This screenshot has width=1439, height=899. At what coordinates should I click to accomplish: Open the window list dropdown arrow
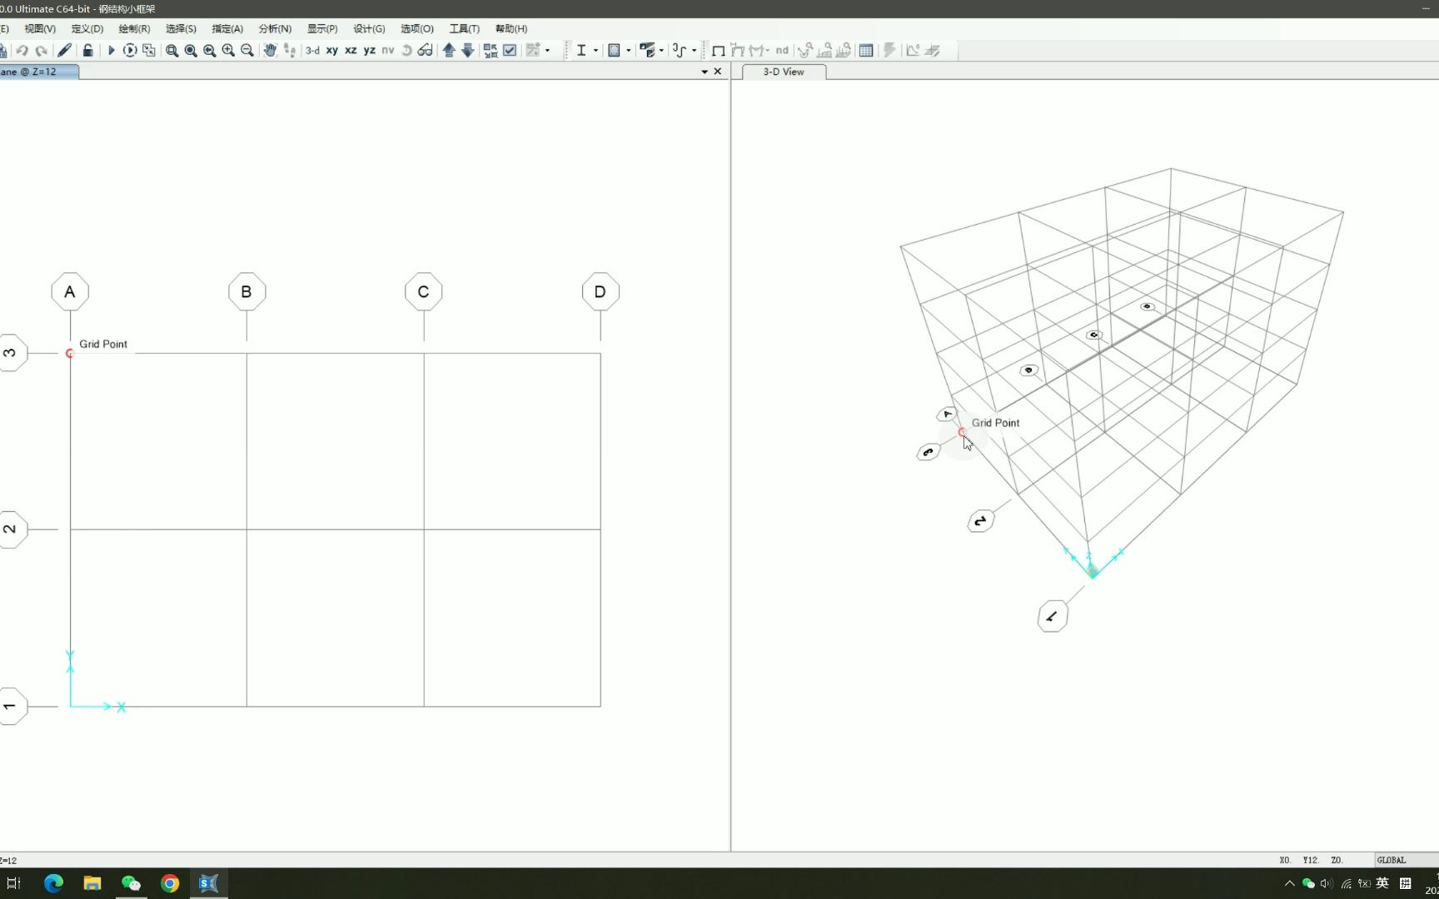pos(705,72)
